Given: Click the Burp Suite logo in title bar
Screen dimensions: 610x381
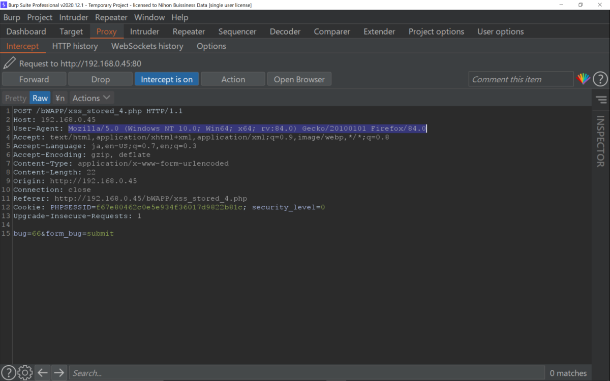Looking at the screenshot, I should click(4, 5).
